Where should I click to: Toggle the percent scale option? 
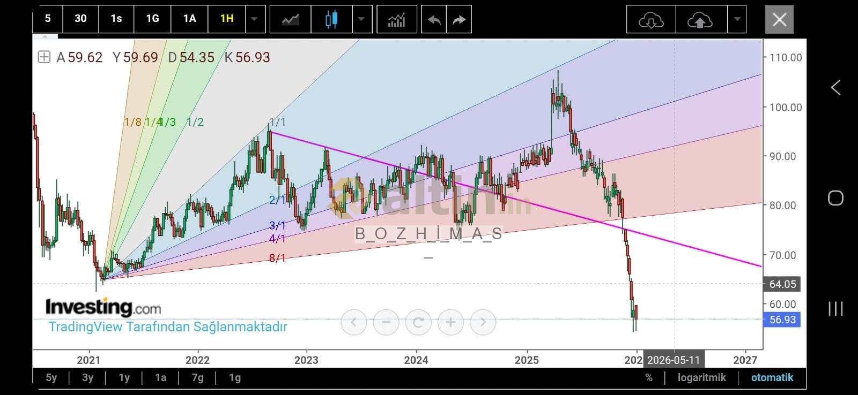tap(649, 377)
